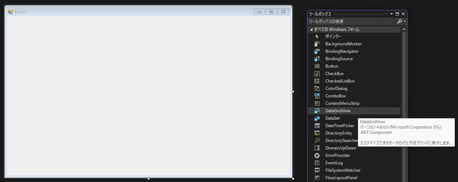
Task: Select the ContextMenuStrip label
Action: [x=342, y=103]
